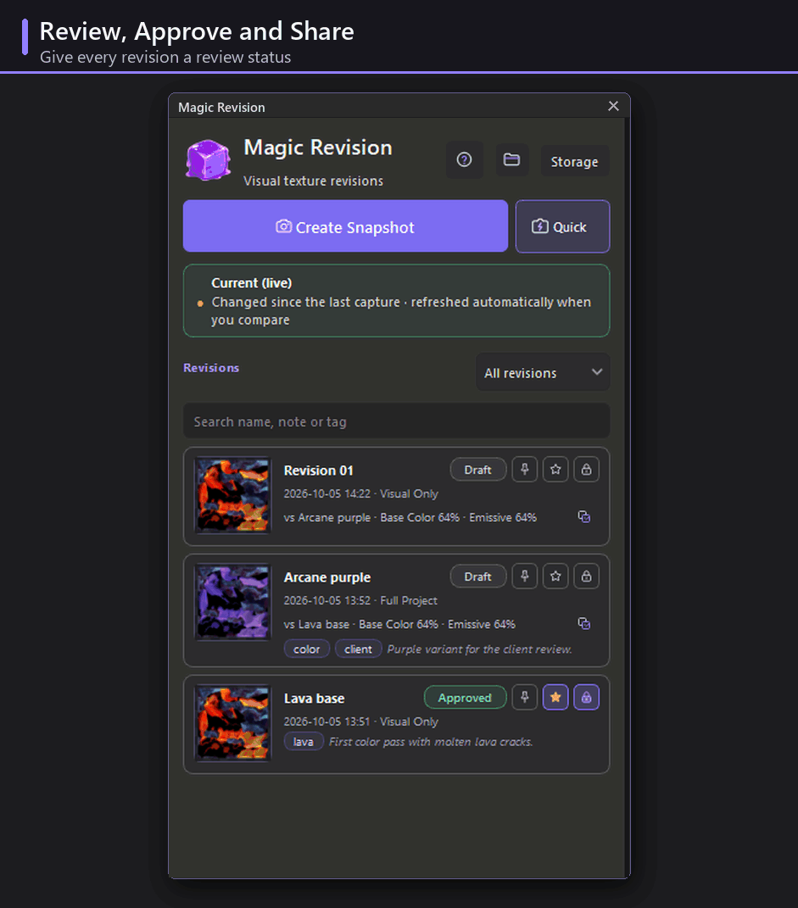Select the Arcane purple thumbnail
Screen dimensions: 798x908
click(233, 602)
